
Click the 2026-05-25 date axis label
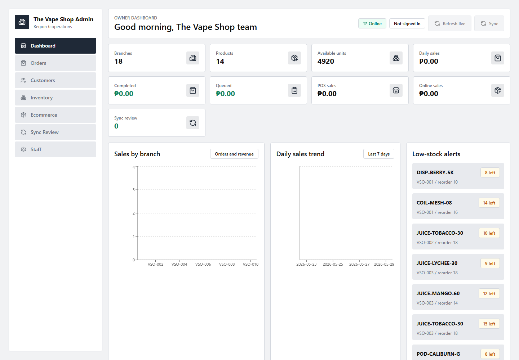[x=333, y=264]
